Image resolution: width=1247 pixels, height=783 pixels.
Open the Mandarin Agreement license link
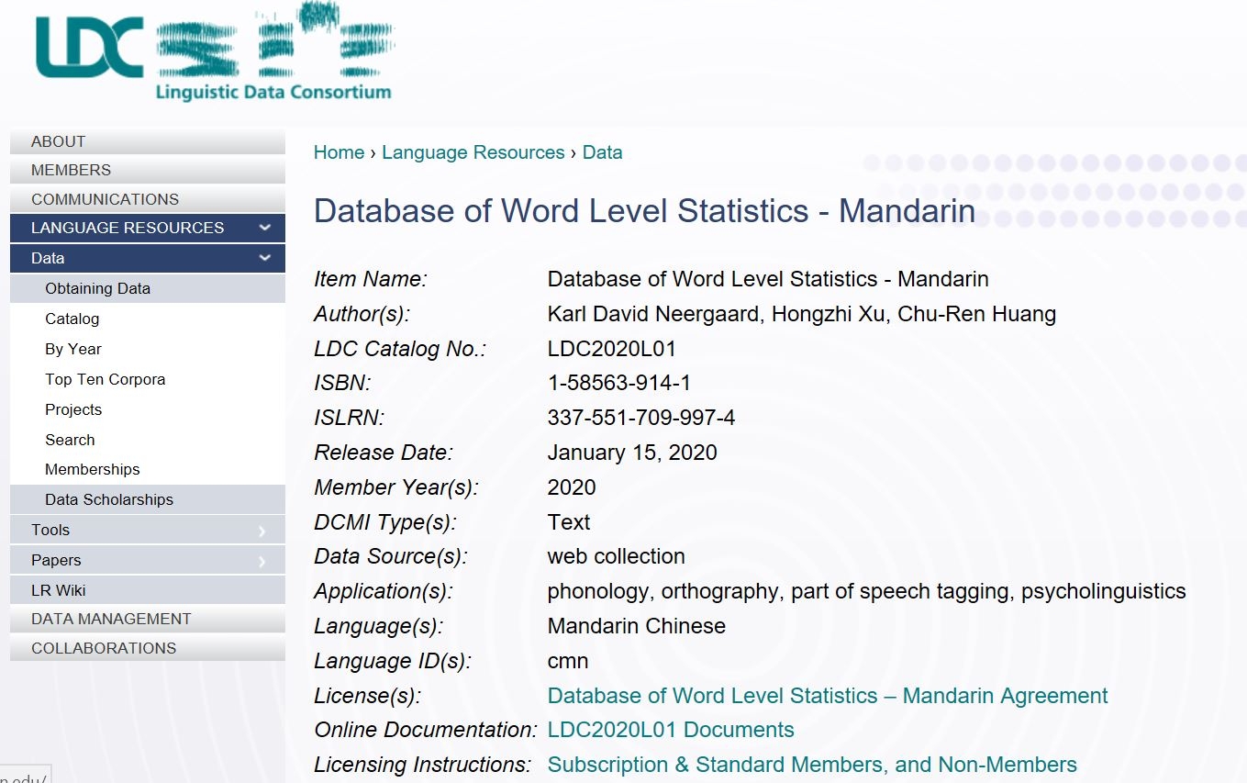[x=827, y=696]
